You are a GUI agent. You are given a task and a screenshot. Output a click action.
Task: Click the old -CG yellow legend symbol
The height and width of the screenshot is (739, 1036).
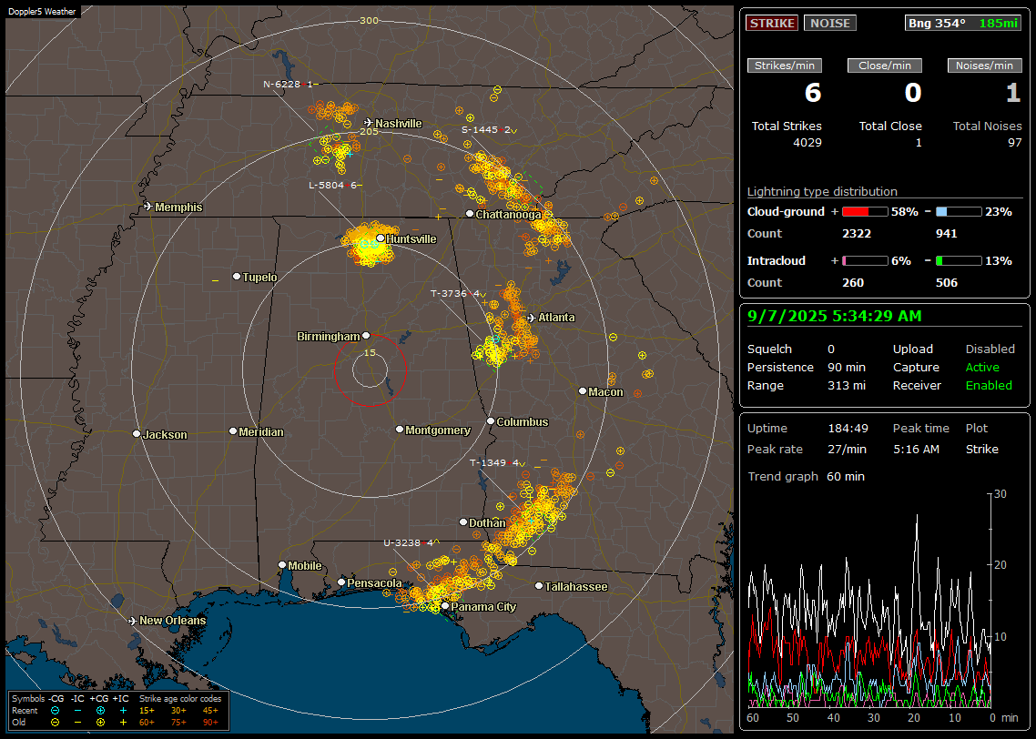click(x=55, y=723)
